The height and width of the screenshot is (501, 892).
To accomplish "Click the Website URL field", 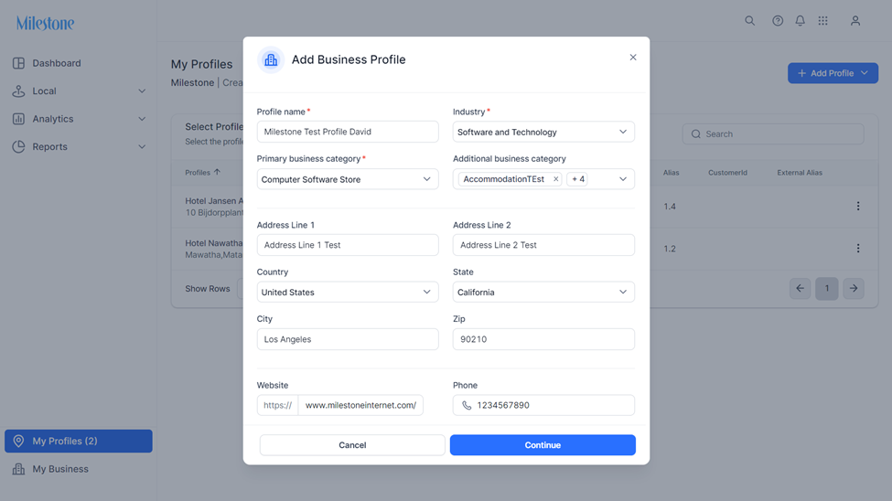I will click(x=360, y=406).
